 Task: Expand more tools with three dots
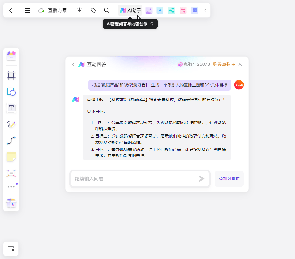click(11, 187)
